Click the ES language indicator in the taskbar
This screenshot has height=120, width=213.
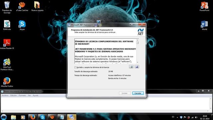click(173, 117)
